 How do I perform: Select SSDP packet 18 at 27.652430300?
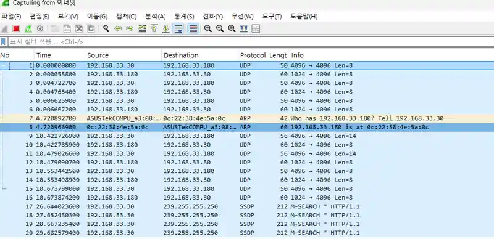pos(247,215)
